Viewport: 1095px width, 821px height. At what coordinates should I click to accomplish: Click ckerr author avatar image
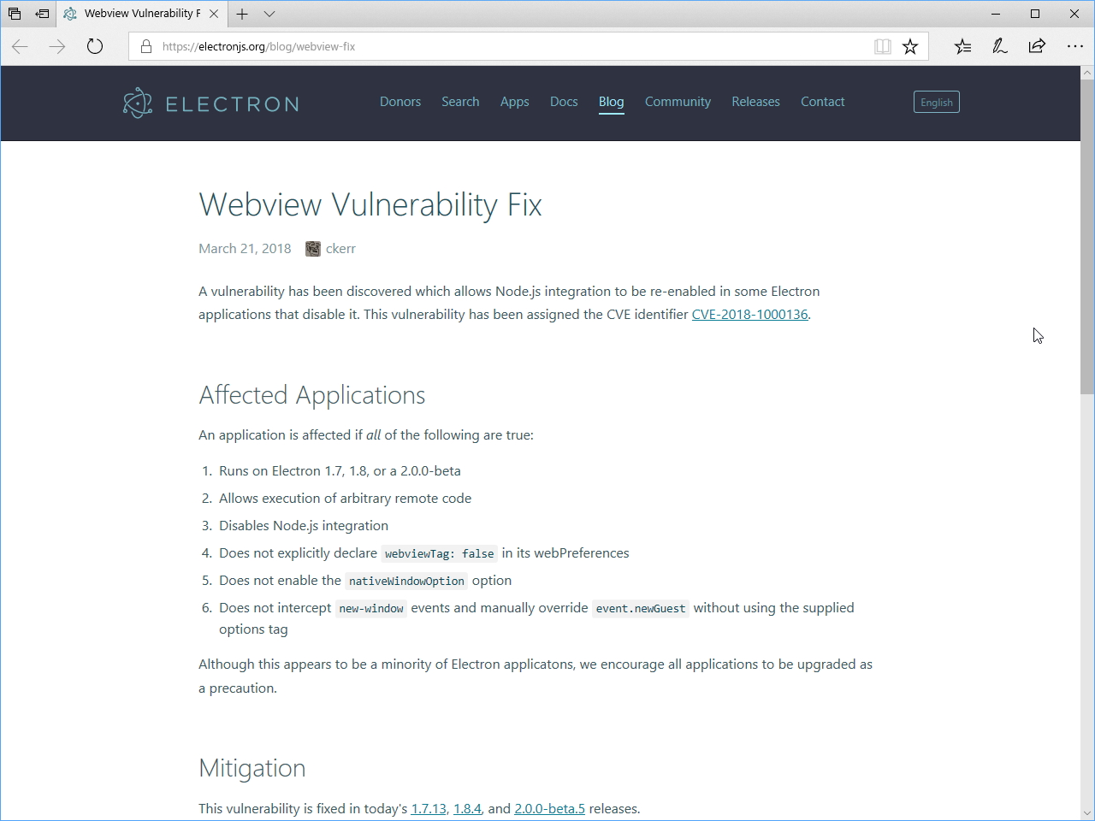[313, 249]
